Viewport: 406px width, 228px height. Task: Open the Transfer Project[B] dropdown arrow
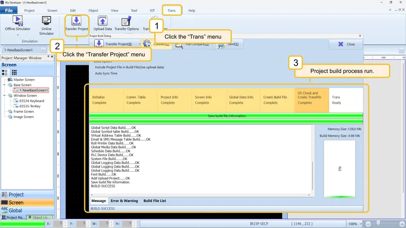click(140, 44)
